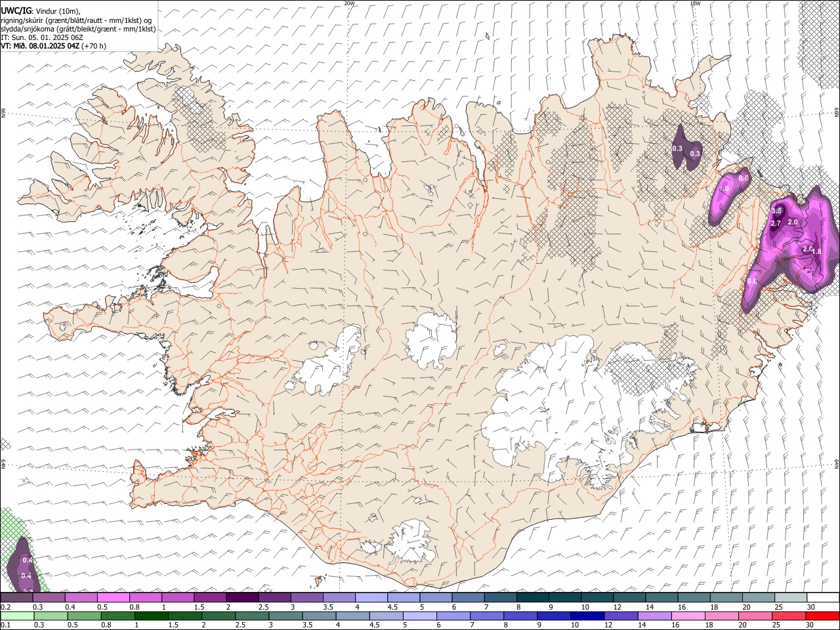This screenshot has width=840, height=630.
Task: Click the '3.5' precipitation value on the map
Action: click(777, 211)
